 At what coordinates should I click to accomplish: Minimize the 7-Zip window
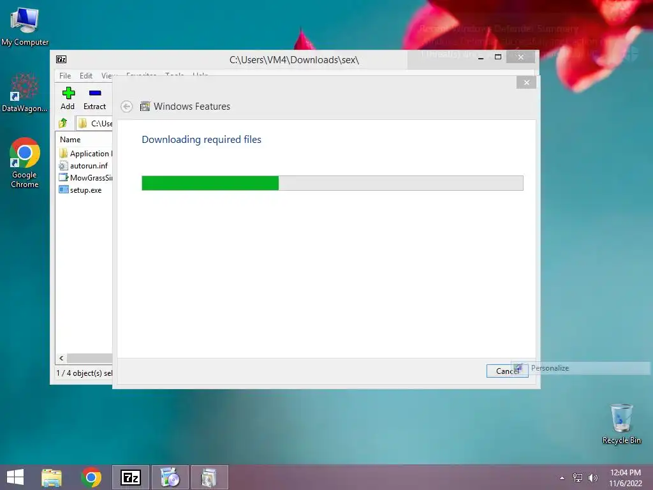click(481, 57)
